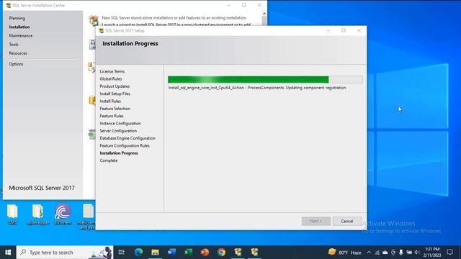Click the Install Setup Files step
461x259 pixels.
click(115, 94)
